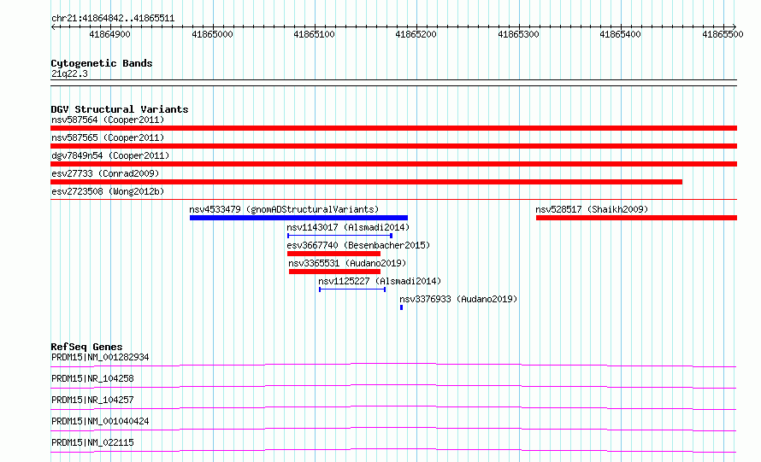Click the small blue marker of nsv3376933
Image resolution: width=761 pixels, height=462 pixels.
pos(401,307)
